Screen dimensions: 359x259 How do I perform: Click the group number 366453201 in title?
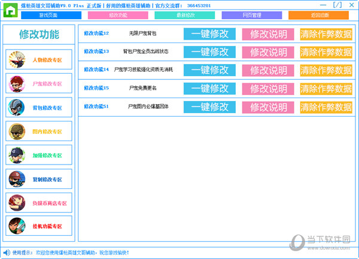199,6
